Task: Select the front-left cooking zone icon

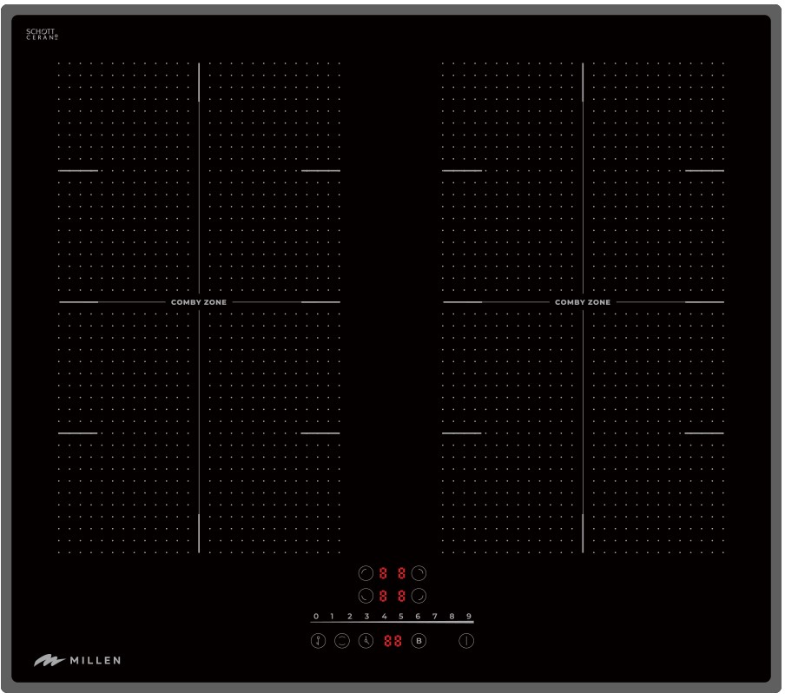Action: click(x=365, y=596)
